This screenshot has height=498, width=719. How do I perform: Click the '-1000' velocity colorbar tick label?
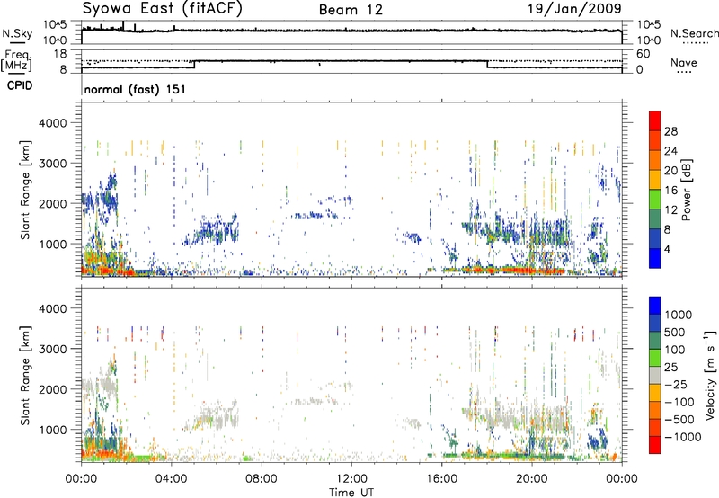click(683, 437)
